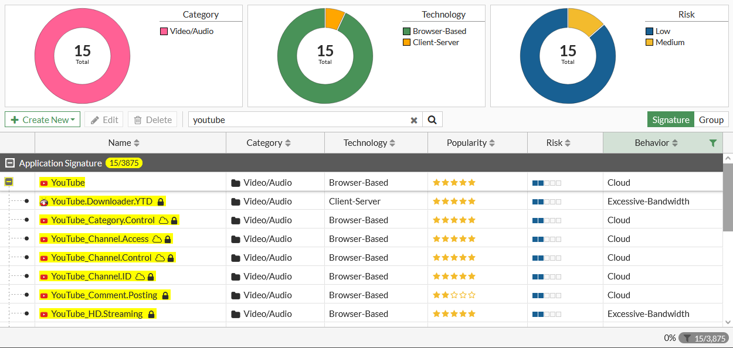The image size is (733, 348).
Task: Open the YouTube_Channel.Access signature
Action: (x=100, y=239)
